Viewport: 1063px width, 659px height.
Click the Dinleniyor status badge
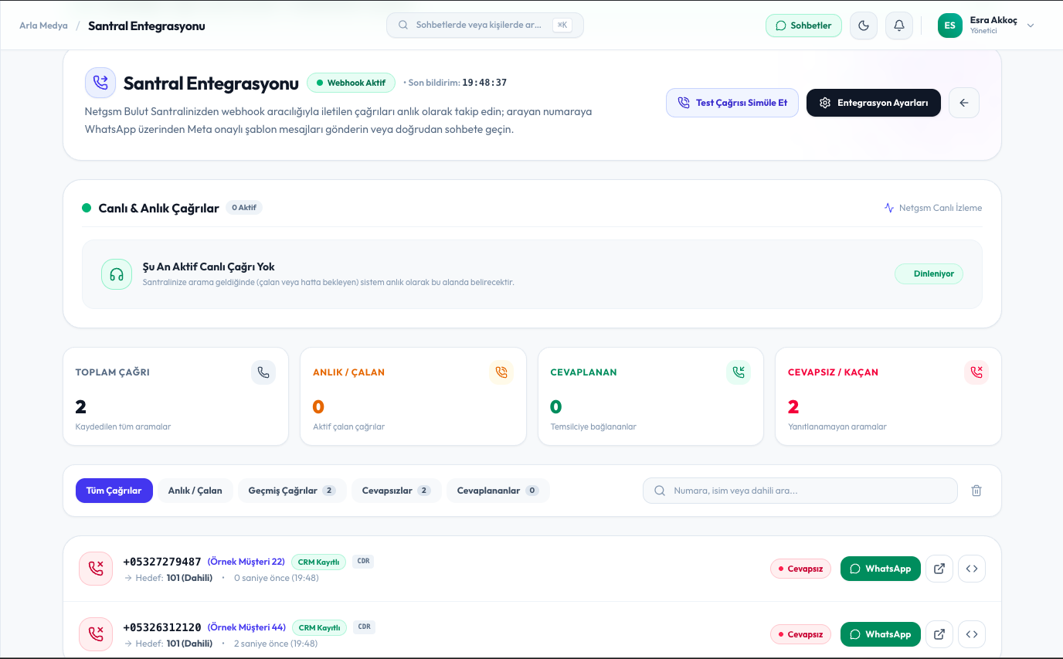pos(929,273)
